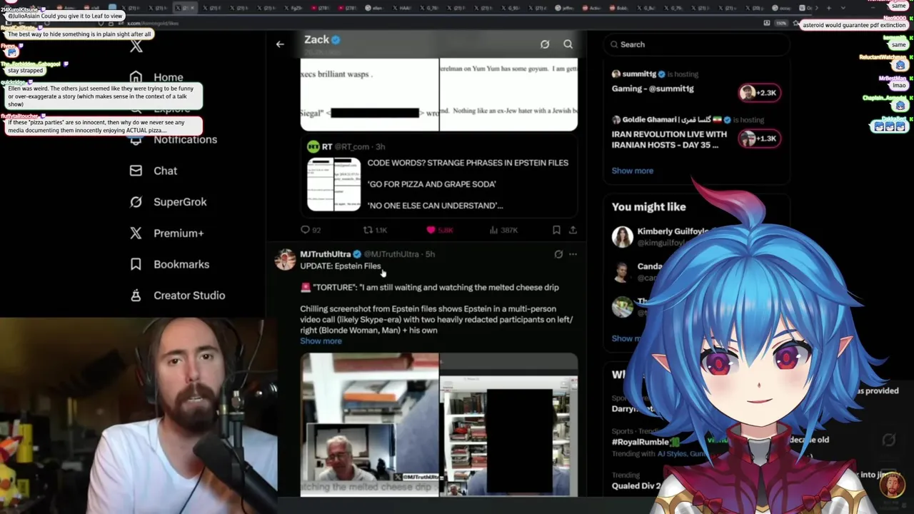Click the search magnifier in profile header
Screen dimensions: 914x514
click(568, 44)
